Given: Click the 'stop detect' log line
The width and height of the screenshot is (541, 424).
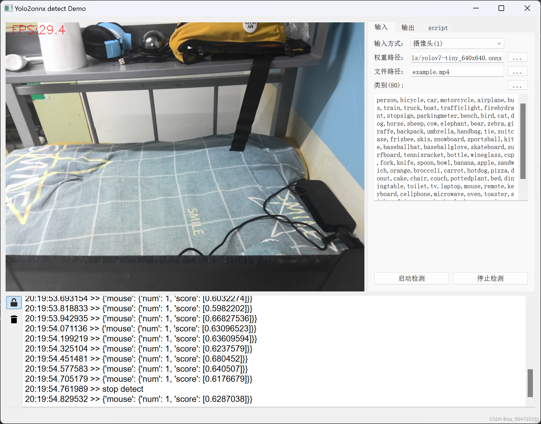Looking at the screenshot, I should click(x=84, y=389).
